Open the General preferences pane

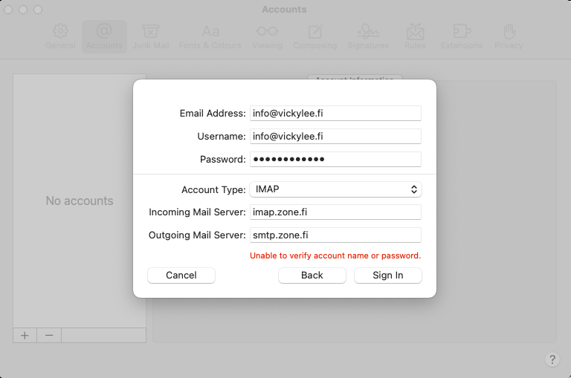[x=60, y=36]
